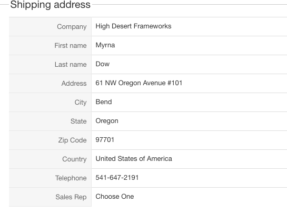Click the Shipping address section heading
The width and height of the screenshot is (287, 224).
coord(51,5)
